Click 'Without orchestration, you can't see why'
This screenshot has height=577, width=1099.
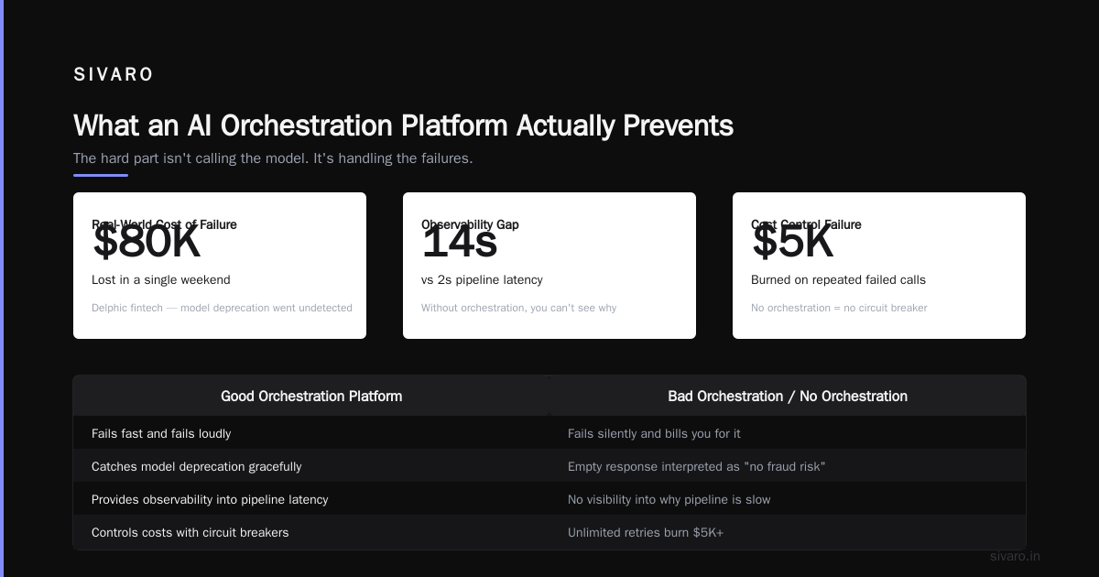pos(518,308)
